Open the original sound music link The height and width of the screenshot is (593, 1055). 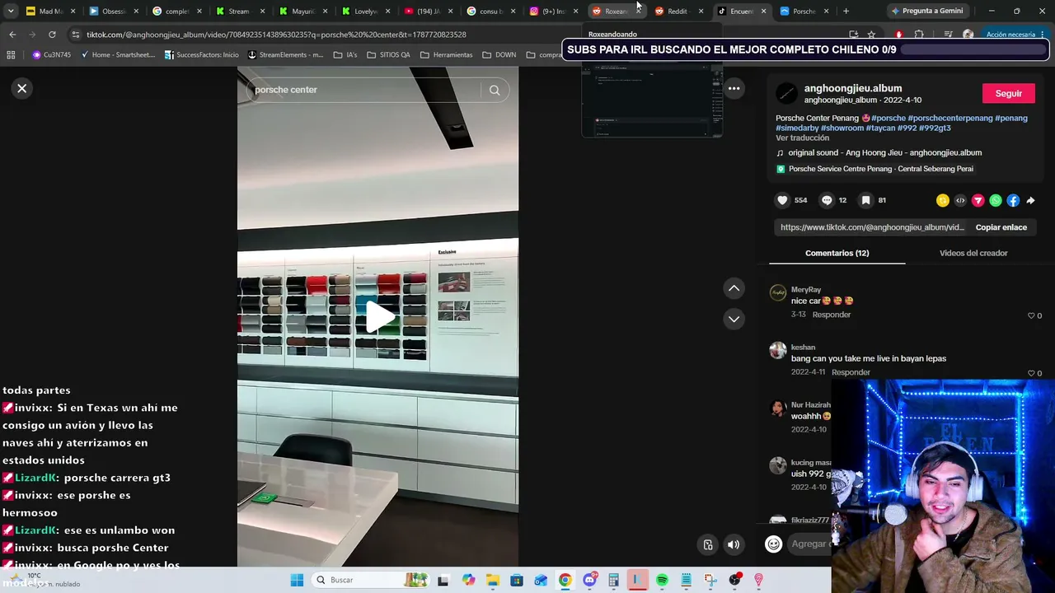(884, 152)
